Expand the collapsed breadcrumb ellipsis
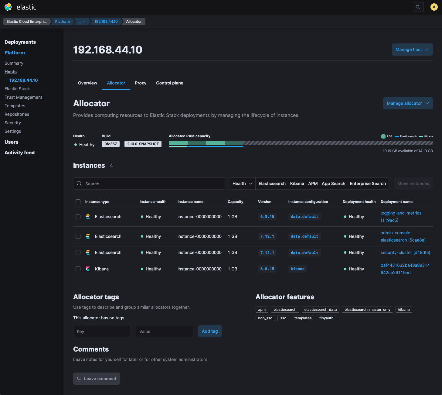The width and height of the screenshot is (442, 395). pos(82,22)
